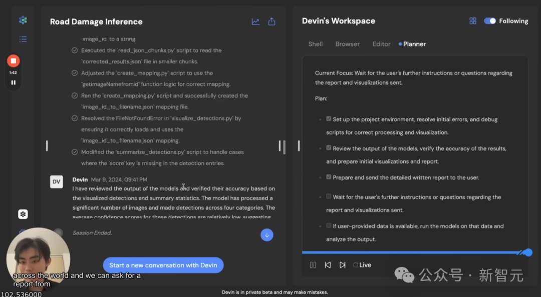The width and height of the screenshot is (541, 297).
Task: Click the Devin sender name in message
Action: [x=80, y=179]
